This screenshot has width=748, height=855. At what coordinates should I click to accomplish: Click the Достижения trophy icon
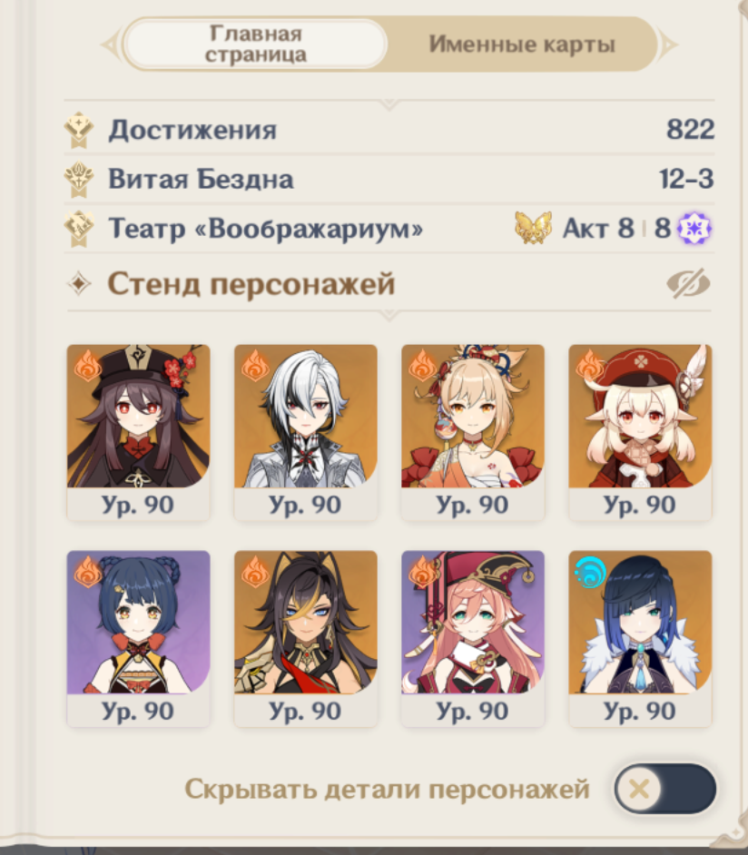coord(79,130)
